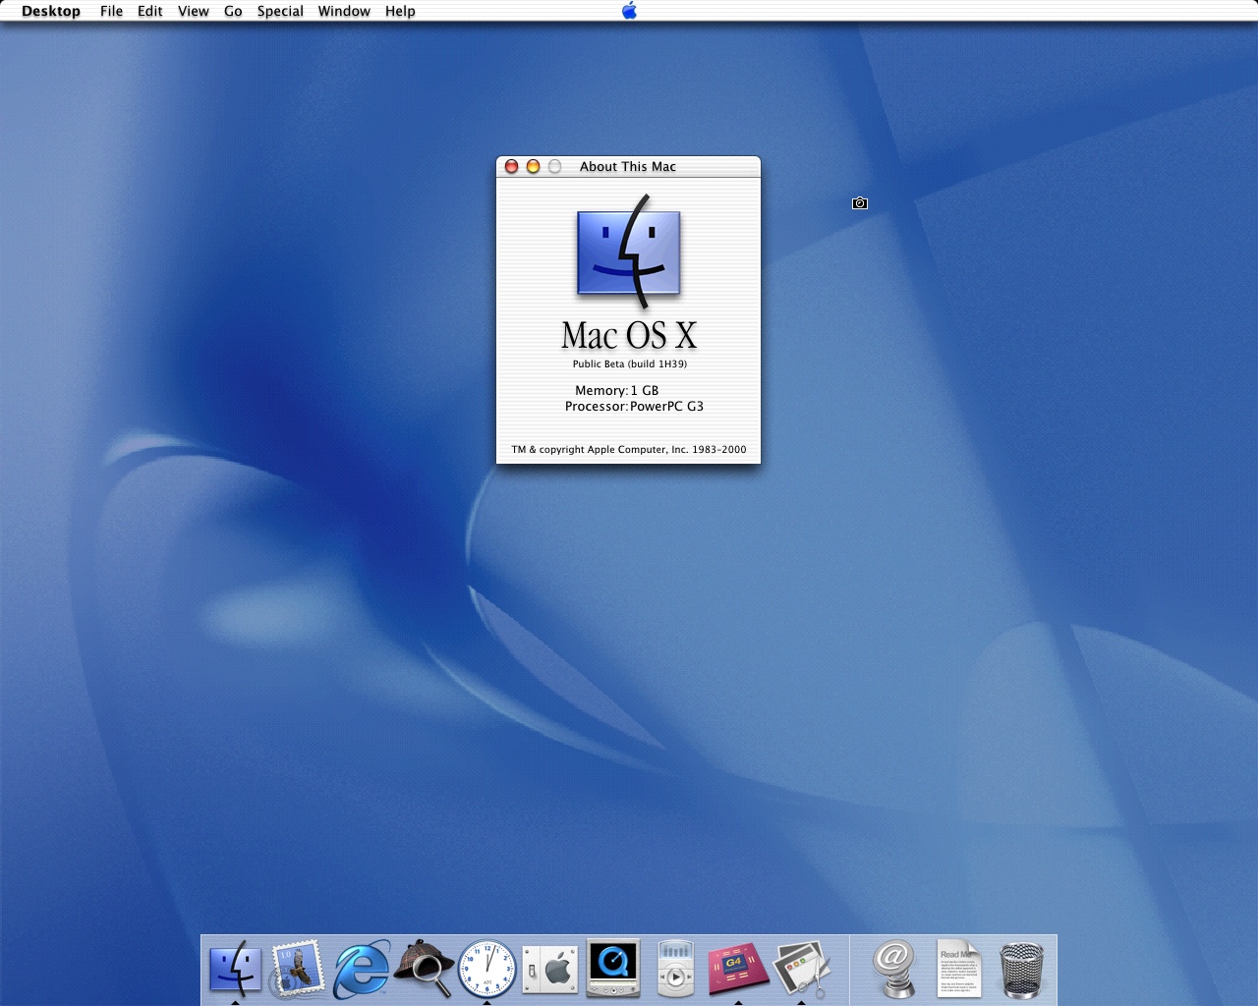Click the Memory: 1 GB line

617,391
